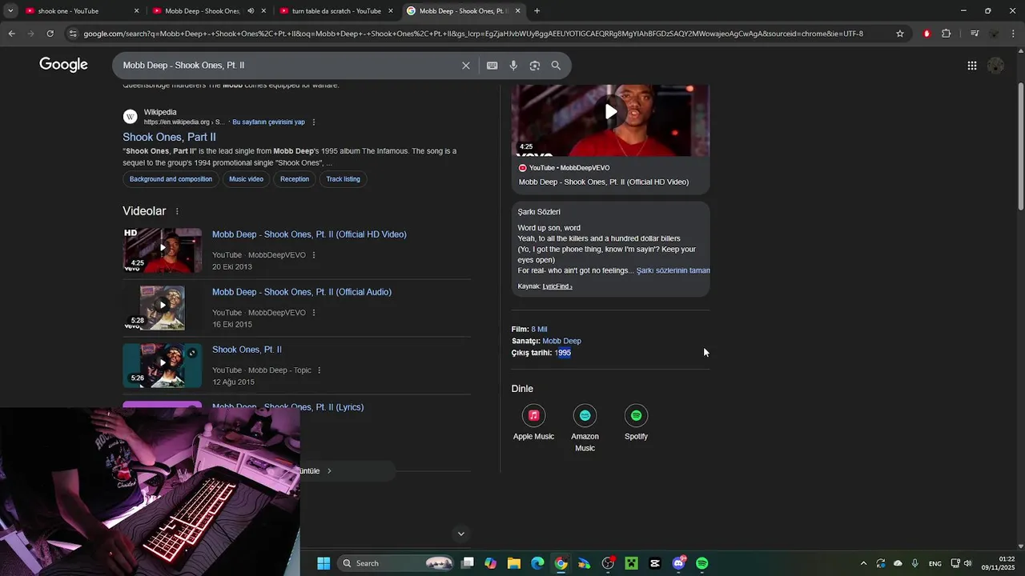1025x576 pixels.
Task: Open options dots for the Official Audio result
Action: [314, 313]
